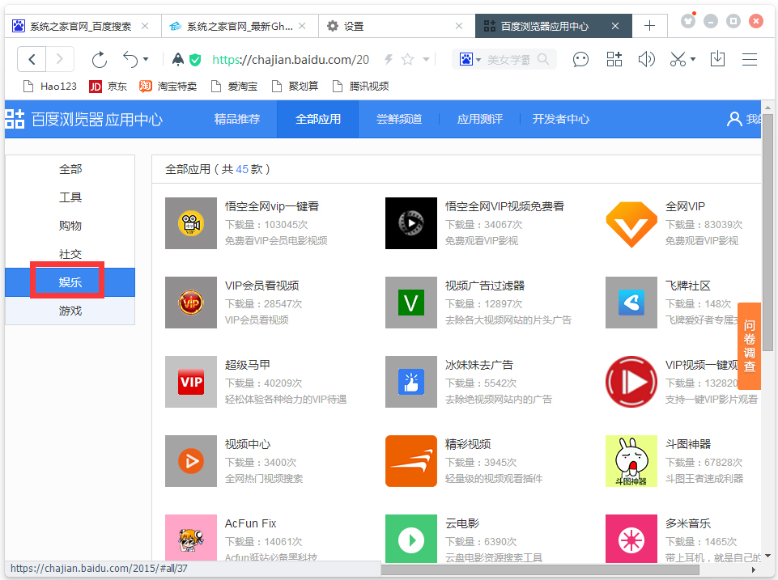This screenshot has width=778, height=580.
Task: Open the downloads manager icon
Action: click(x=717, y=60)
